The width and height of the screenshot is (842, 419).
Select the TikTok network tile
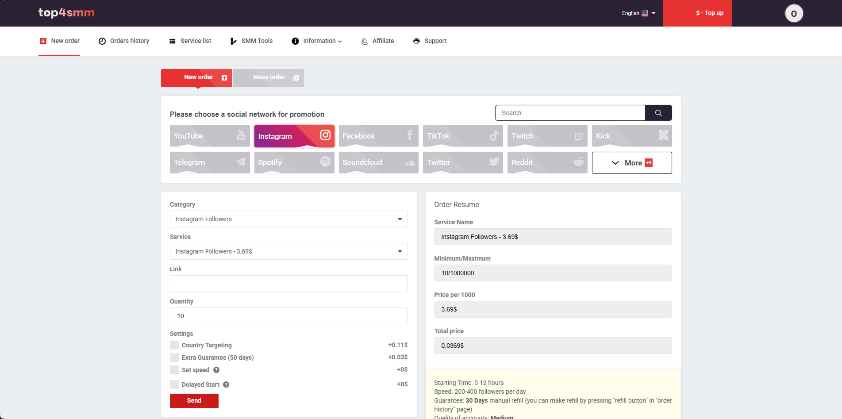463,136
